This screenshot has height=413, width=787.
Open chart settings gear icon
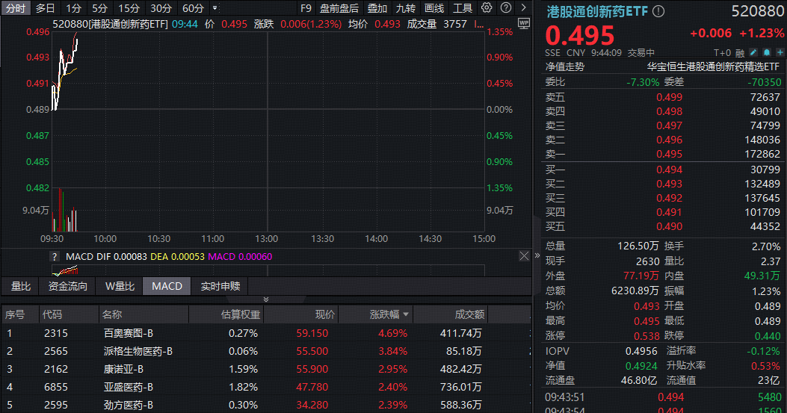(x=487, y=8)
